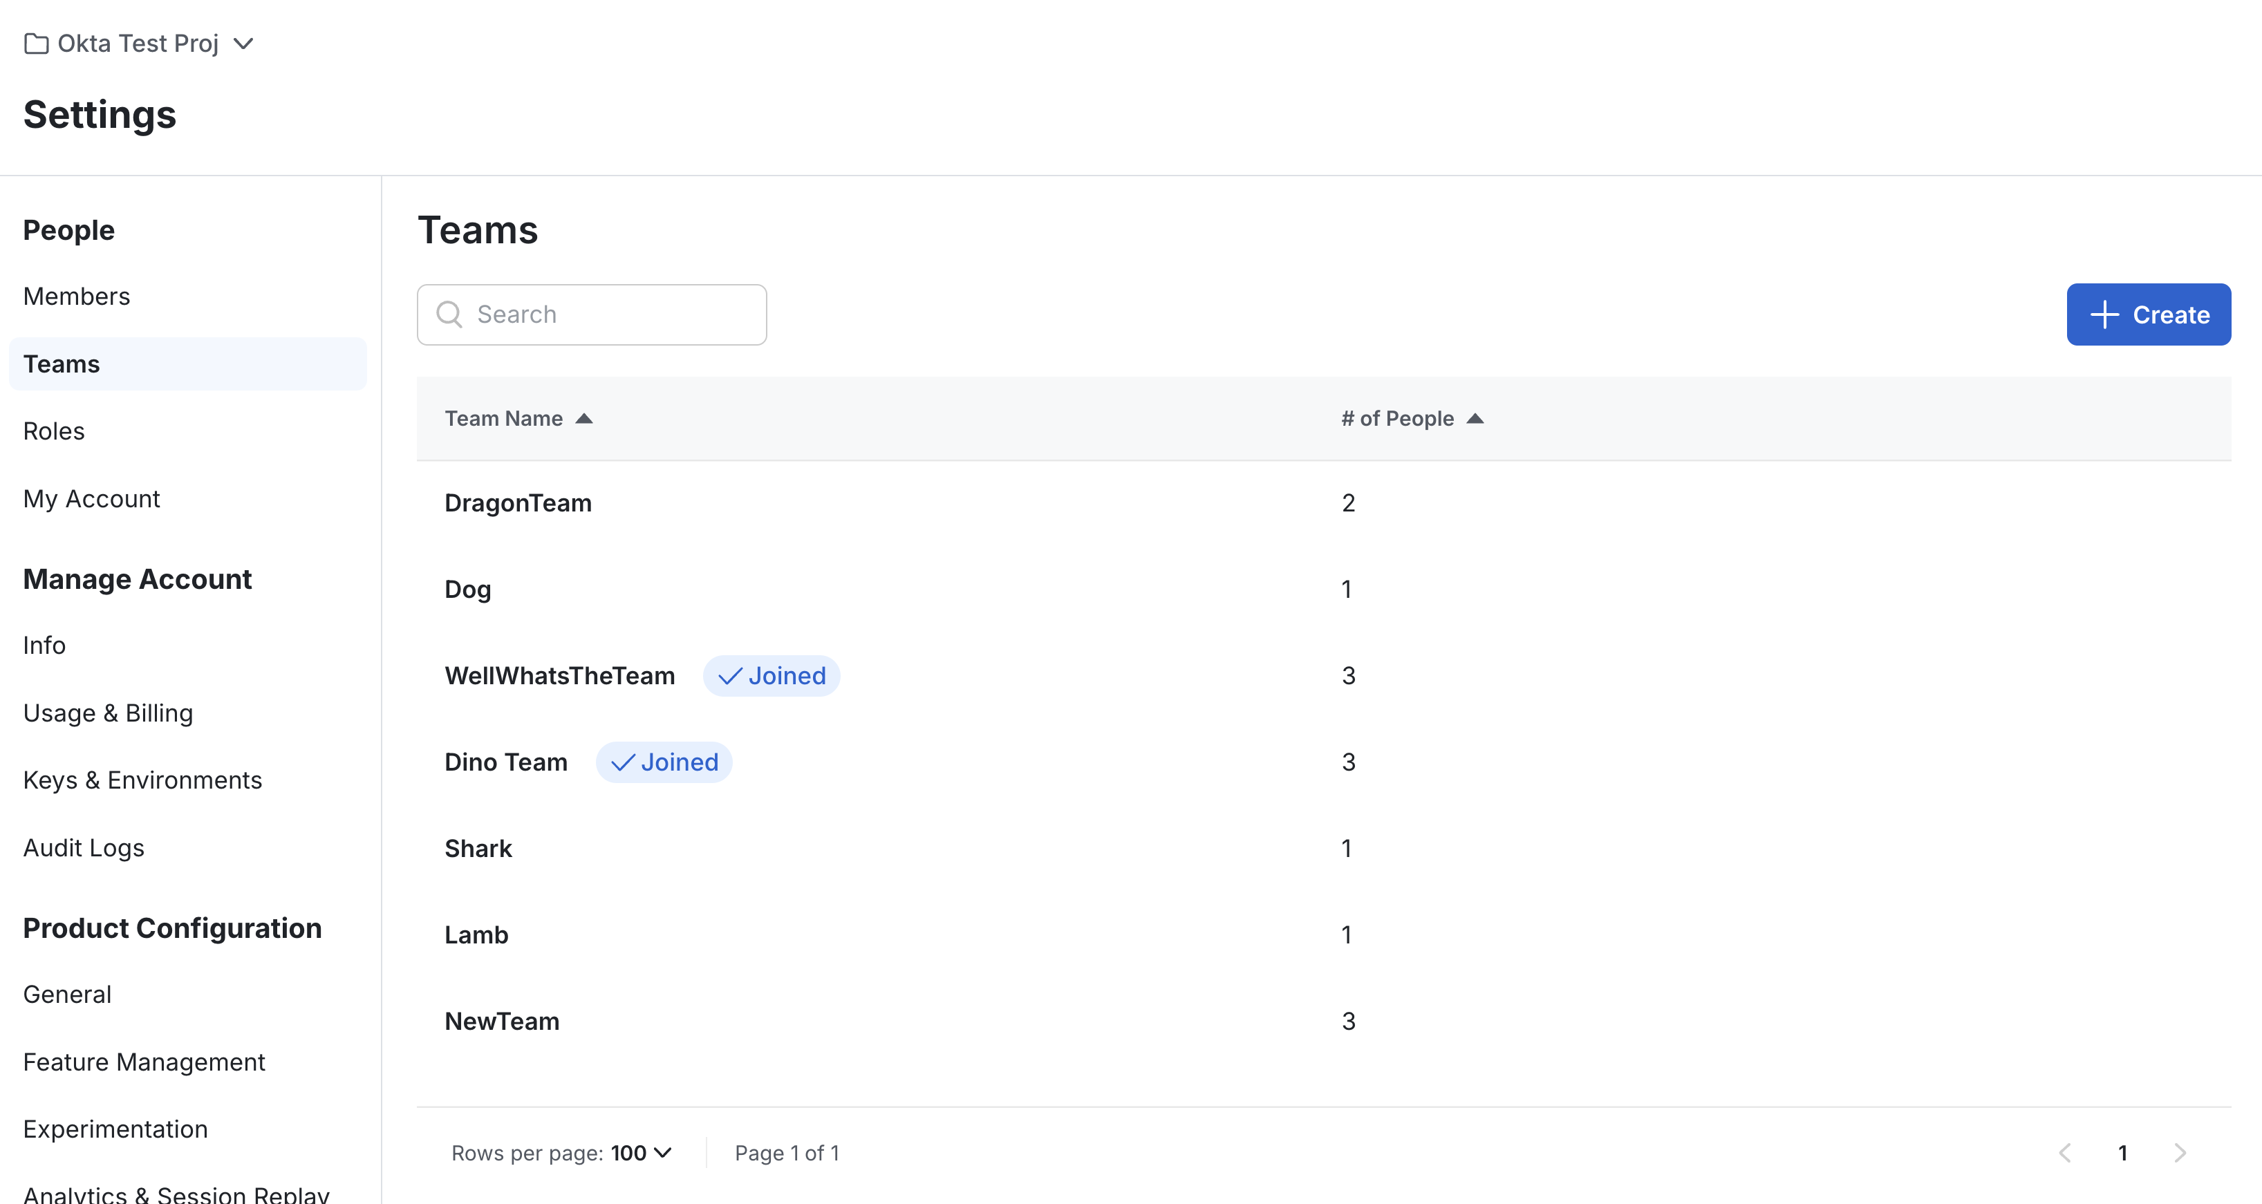Click the Joined checkmark badge on Dino Team

[664, 762]
